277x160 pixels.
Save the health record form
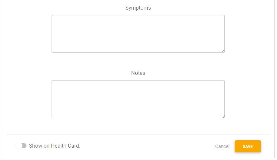pyautogui.click(x=248, y=146)
